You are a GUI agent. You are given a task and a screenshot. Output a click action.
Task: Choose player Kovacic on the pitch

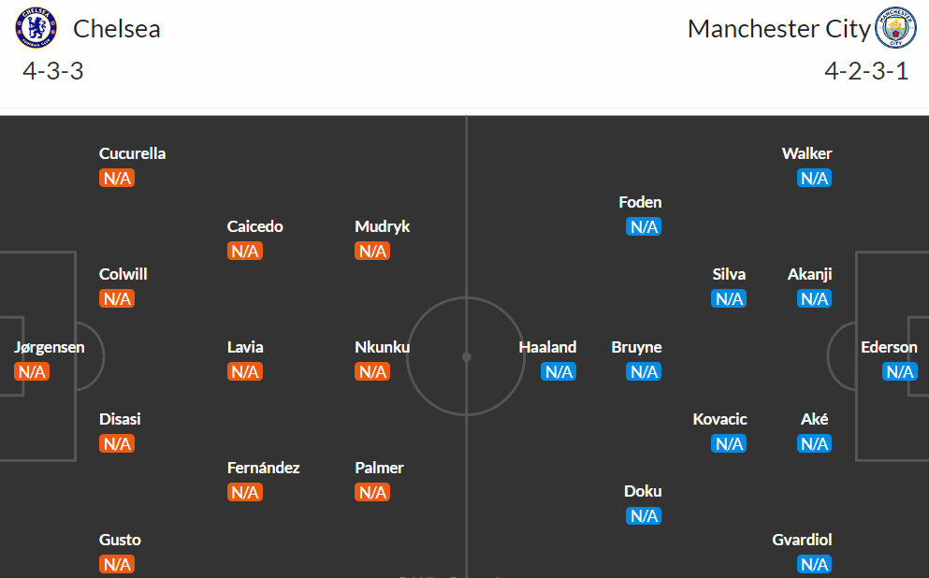[x=719, y=419]
